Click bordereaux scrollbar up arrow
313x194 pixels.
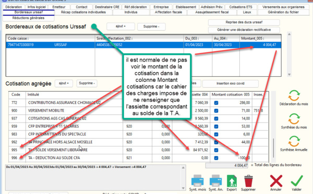(289, 34)
